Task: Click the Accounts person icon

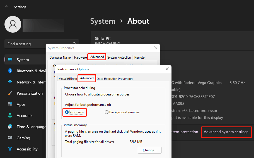Action: [10, 115]
